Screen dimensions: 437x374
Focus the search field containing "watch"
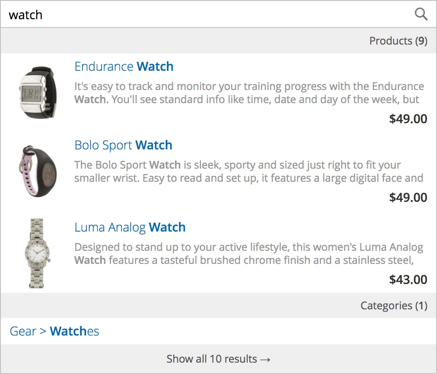(205, 15)
